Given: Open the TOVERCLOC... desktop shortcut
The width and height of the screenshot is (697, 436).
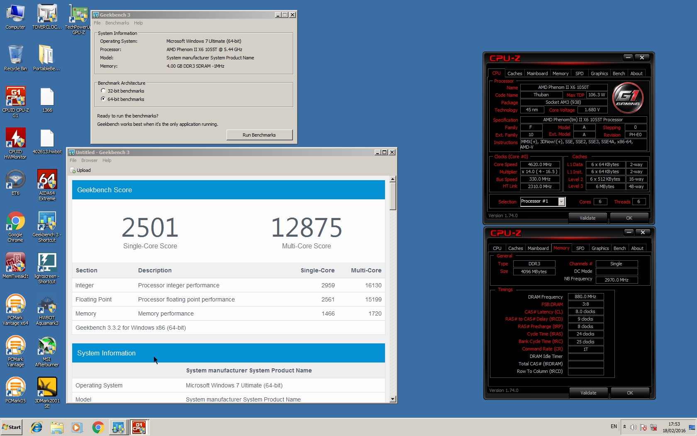Looking at the screenshot, I should (47, 17).
